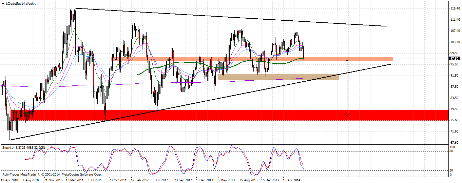Click the 87.50 price axis label
The height and width of the screenshot is (183, 462).
click(x=455, y=87)
